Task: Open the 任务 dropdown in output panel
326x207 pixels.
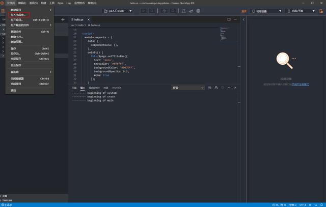Action: [x=187, y=88]
